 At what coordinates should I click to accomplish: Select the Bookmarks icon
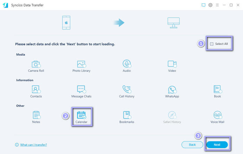point(127,115)
